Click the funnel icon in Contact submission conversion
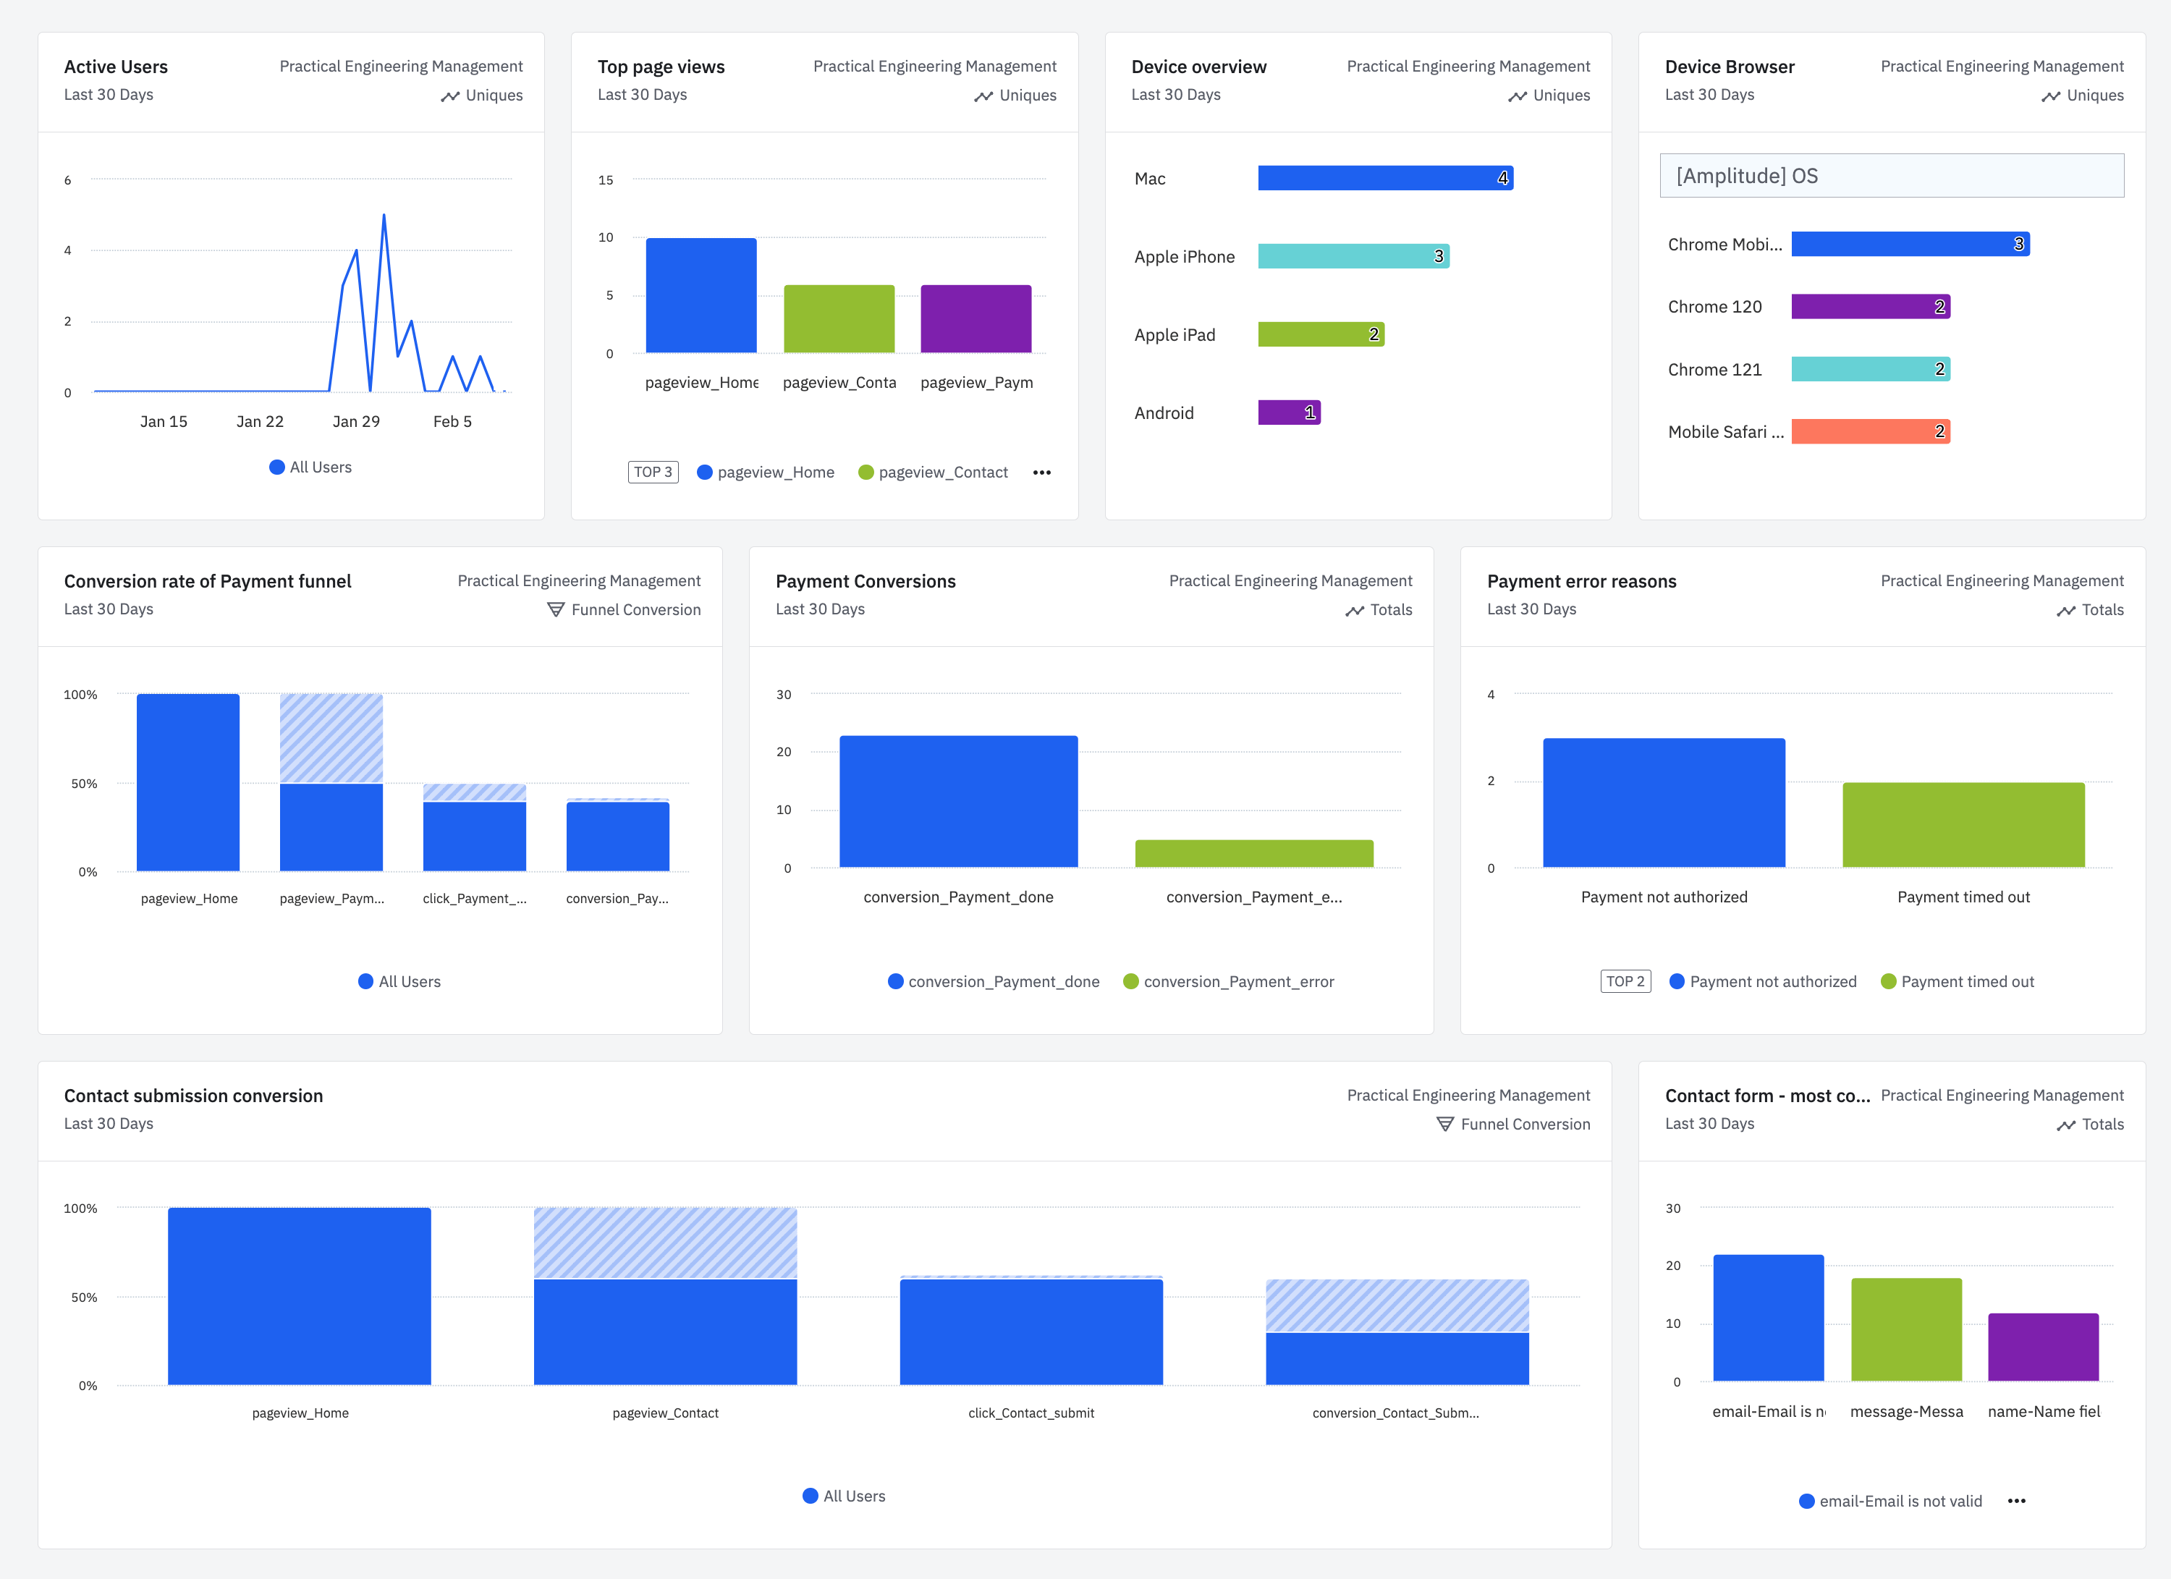The height and width of the screenshot is (1579, 2171). point(1445,1124)
